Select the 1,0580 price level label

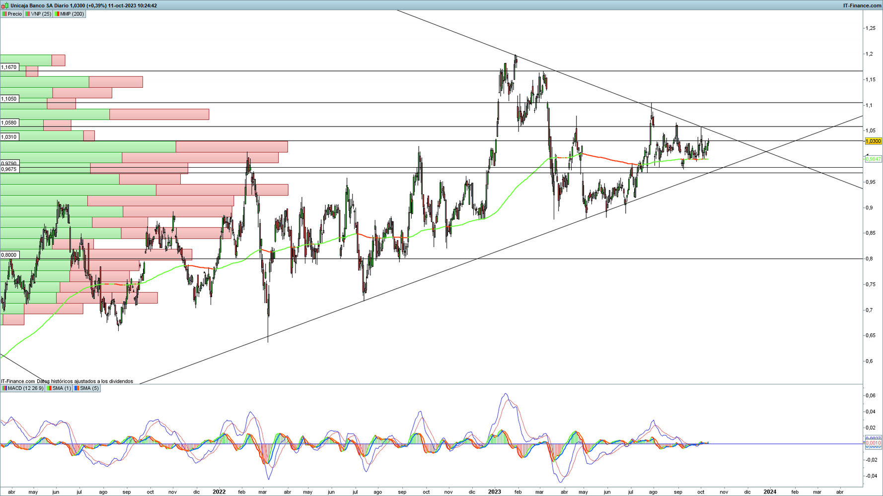[x=9, y=123]
